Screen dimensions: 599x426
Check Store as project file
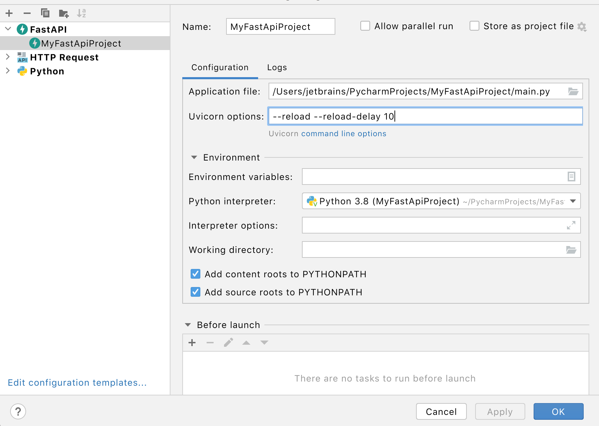pos(474,26)
